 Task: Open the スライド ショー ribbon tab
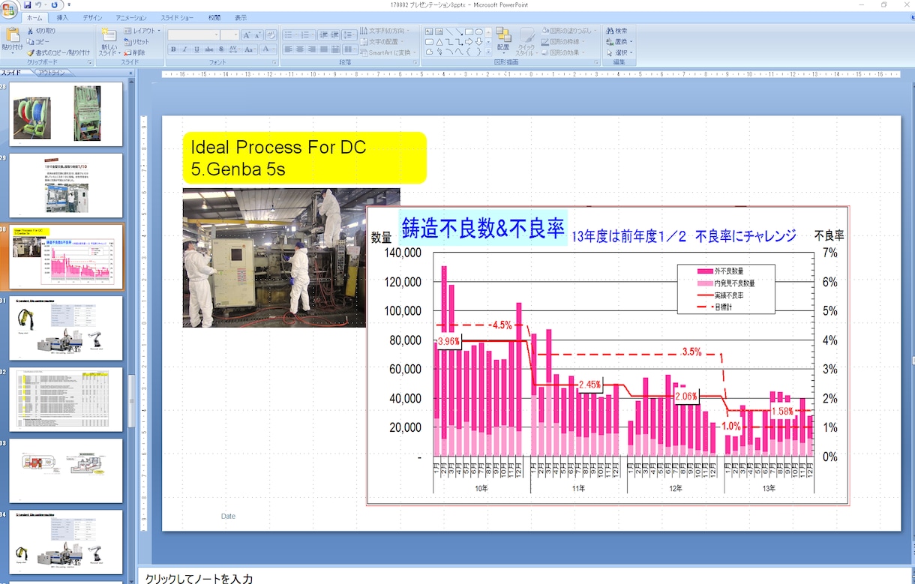(x=176, y=17)
